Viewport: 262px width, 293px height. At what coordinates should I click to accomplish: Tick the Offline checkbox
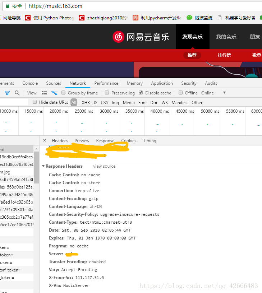point(180,93)
